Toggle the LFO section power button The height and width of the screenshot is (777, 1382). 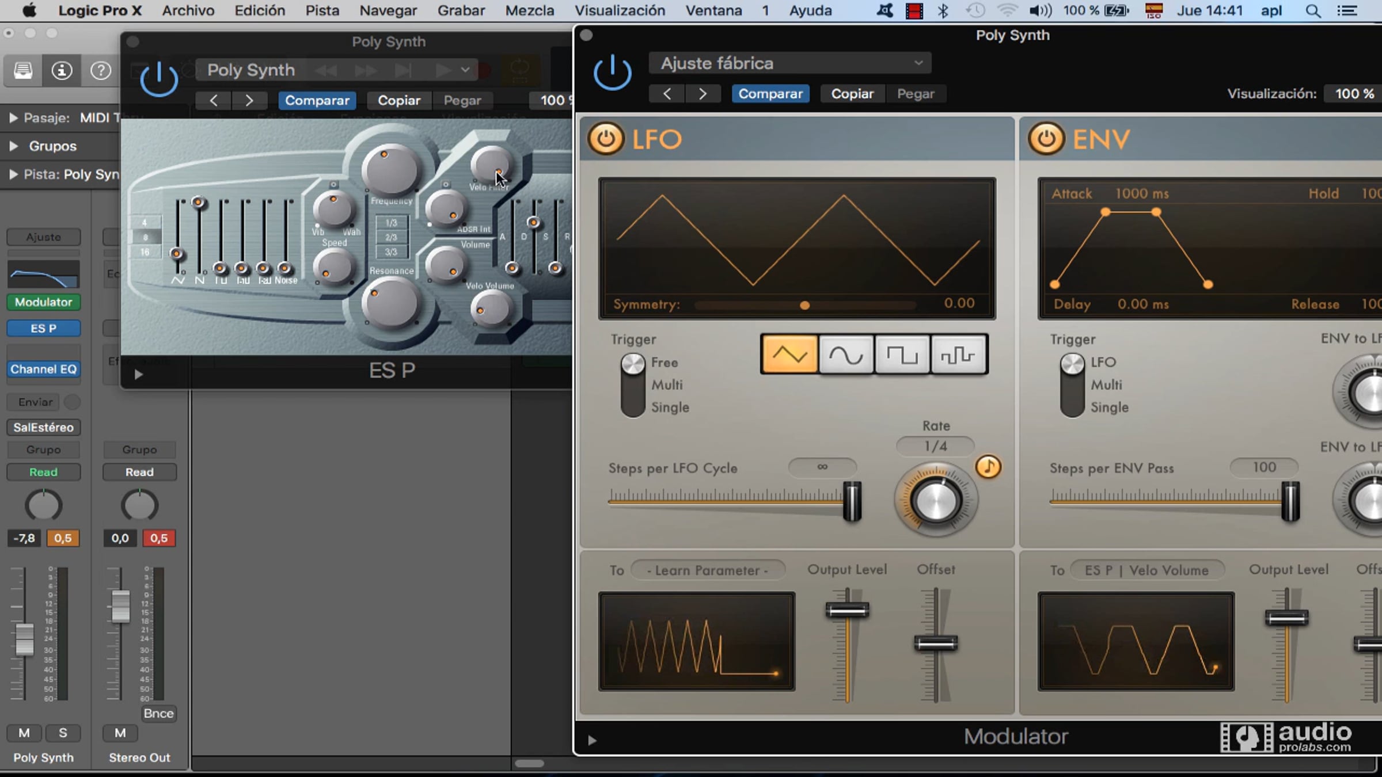[x=605, y=139]
